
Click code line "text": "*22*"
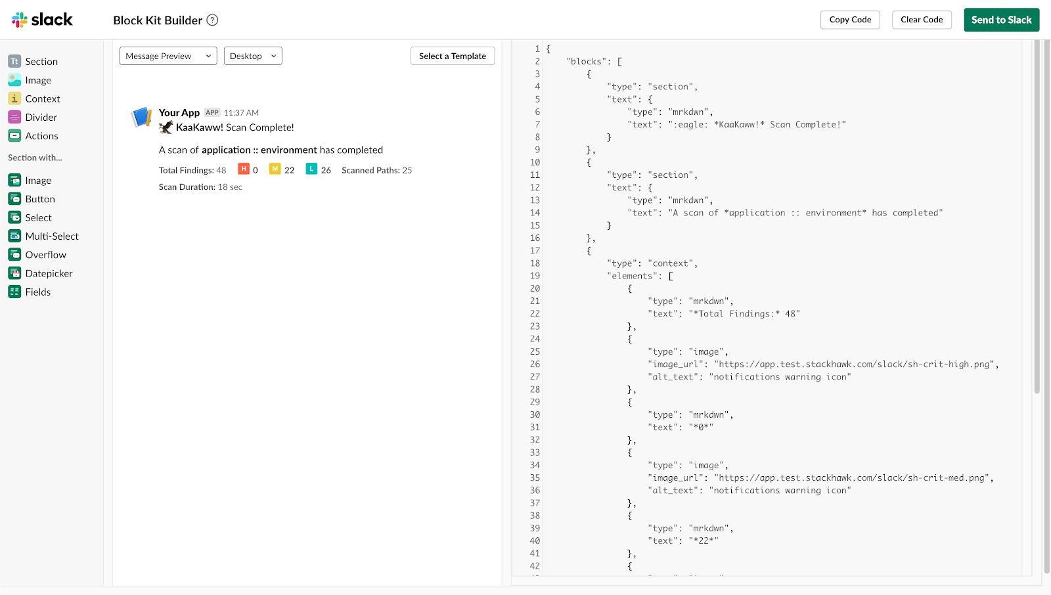pyautogui.click(x=683, y=540)
